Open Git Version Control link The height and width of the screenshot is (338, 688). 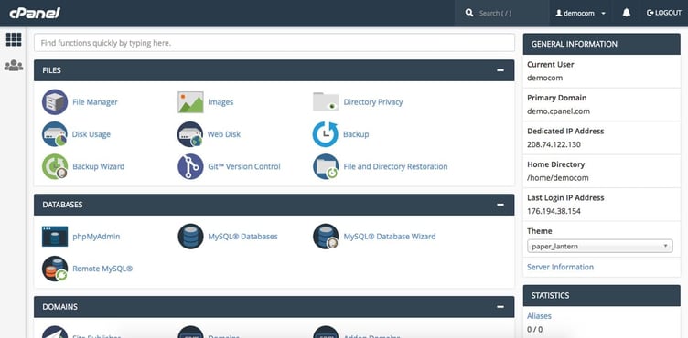(x=244, y=166)
